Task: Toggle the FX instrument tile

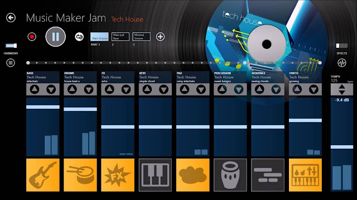Action: [118, 175]
